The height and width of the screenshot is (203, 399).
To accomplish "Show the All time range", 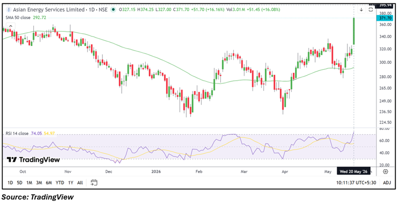I will tap(80, 182).
